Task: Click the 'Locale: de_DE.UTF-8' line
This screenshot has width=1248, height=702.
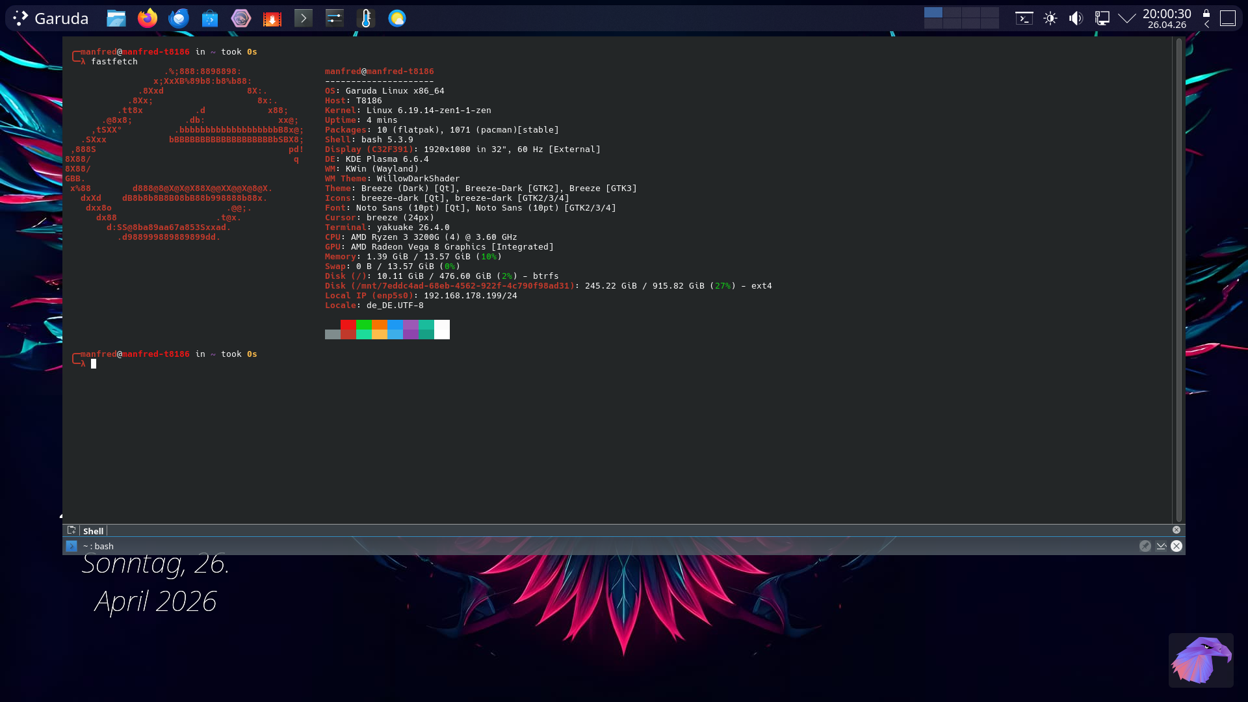Action: tap(374, 305)
